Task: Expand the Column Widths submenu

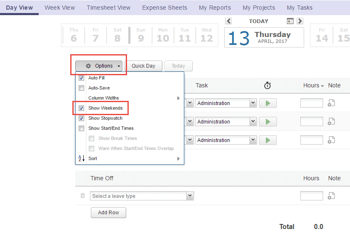Action: coord(130,98)
